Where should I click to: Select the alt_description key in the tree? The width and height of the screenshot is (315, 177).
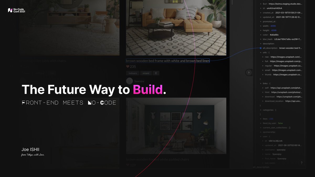270,48
